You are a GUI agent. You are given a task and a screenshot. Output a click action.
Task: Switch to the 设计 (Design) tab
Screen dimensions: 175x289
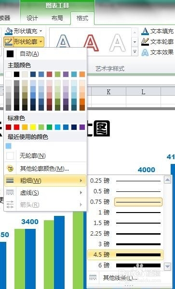32,18
